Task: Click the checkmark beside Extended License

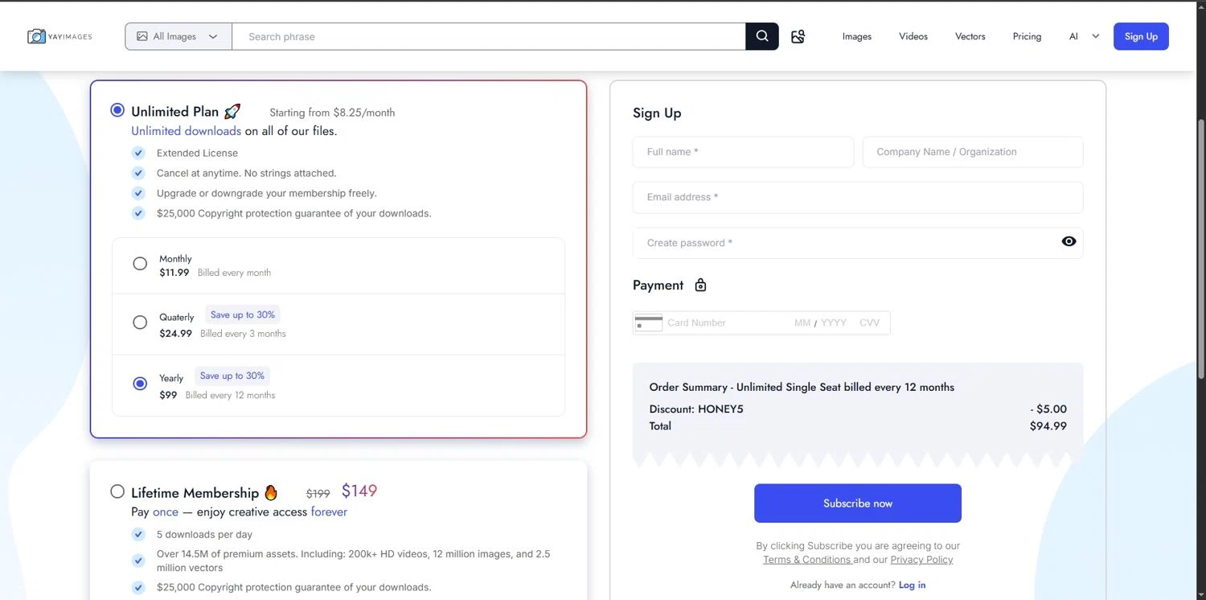Action: (x=138, y=153)
